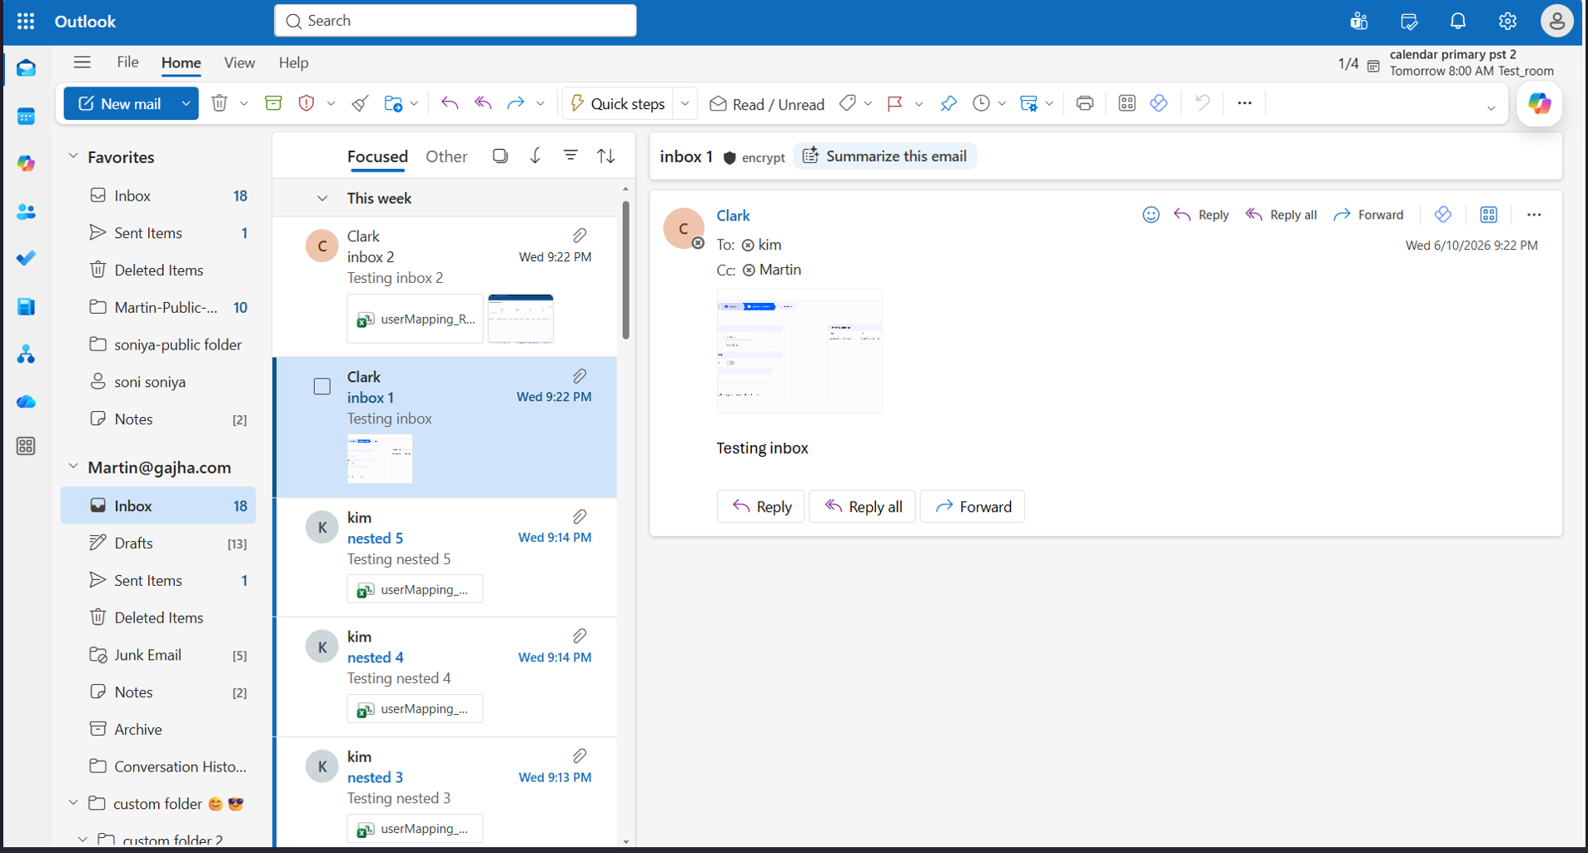This screenshot has height=853, width=1588.
Task: Collapse the Martin@gajha.com account
Action: (x=73, y=467)
